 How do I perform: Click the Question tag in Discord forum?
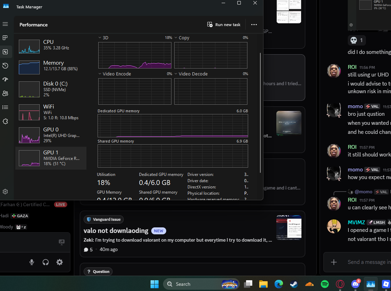point(98,272)
